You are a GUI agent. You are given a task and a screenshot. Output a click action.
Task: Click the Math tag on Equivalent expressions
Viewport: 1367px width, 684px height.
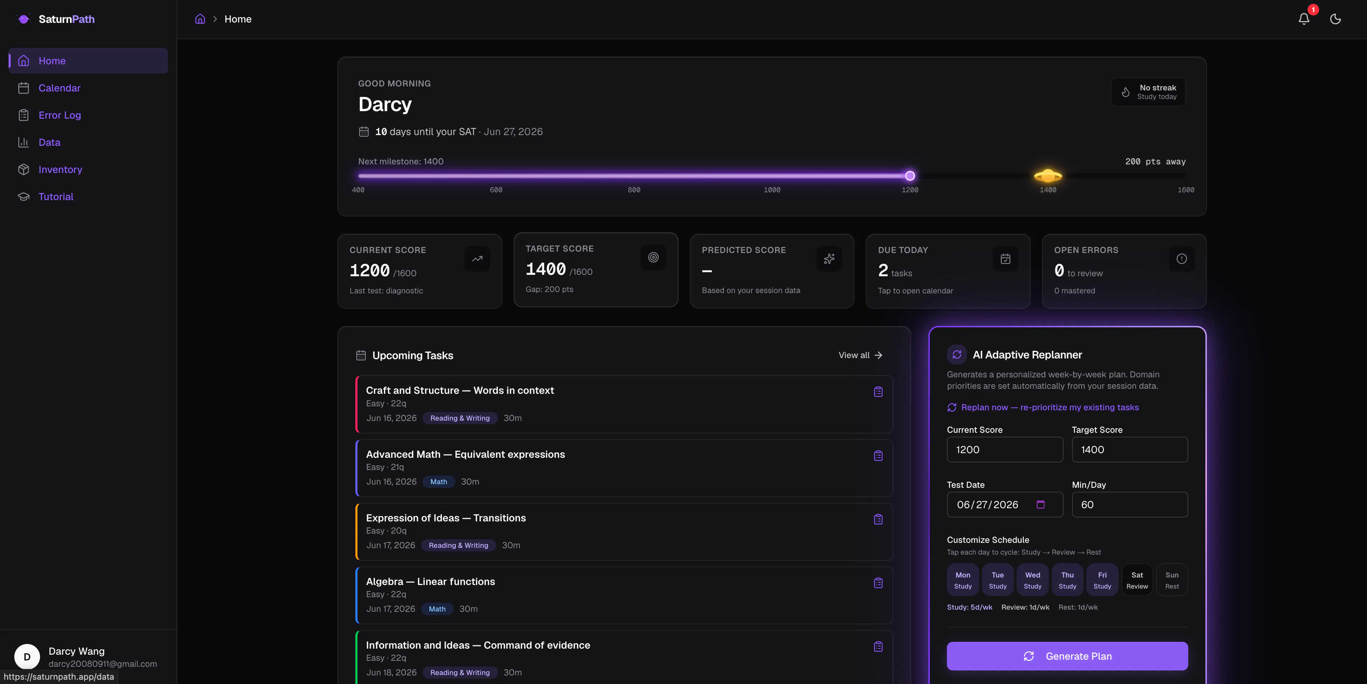click(x=439, y=482)
